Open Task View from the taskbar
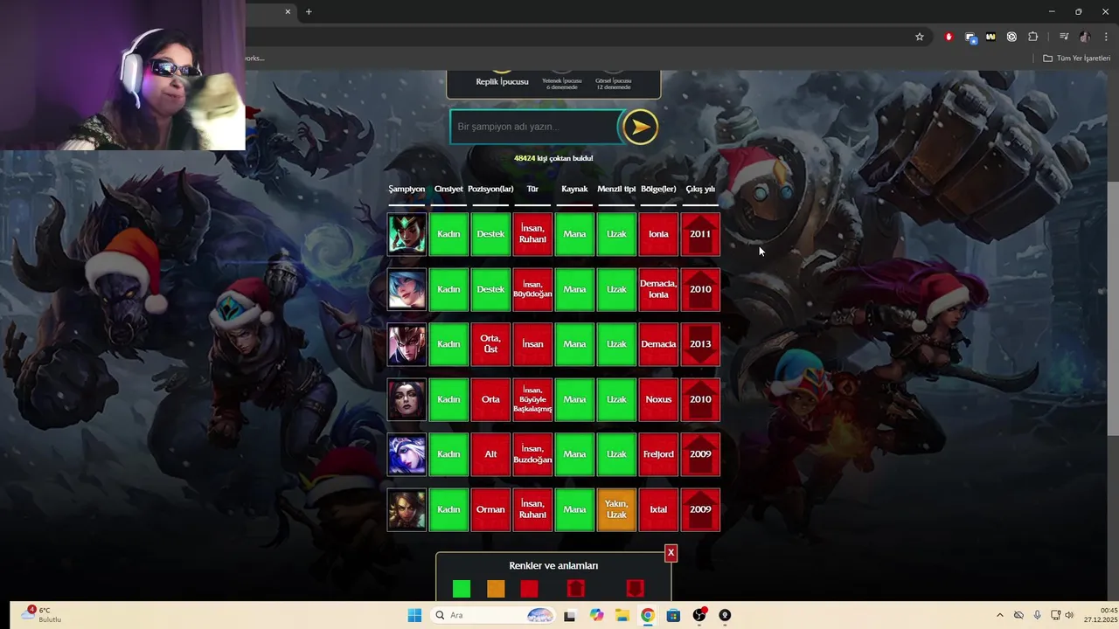Image resolution: width=1119 pixels, height=629 pixels. coord(570,615)
